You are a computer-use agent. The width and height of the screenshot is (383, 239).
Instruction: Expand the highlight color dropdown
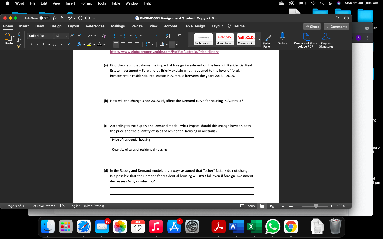pyautogui.click(x=94, y=44)
